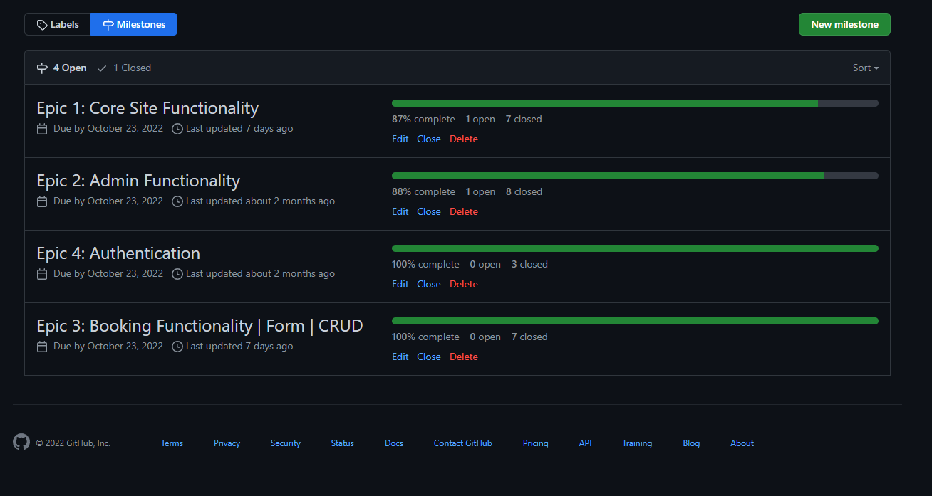The image size is (932, 496).
Task: Open the Status footer link
Action: [343, 443]
